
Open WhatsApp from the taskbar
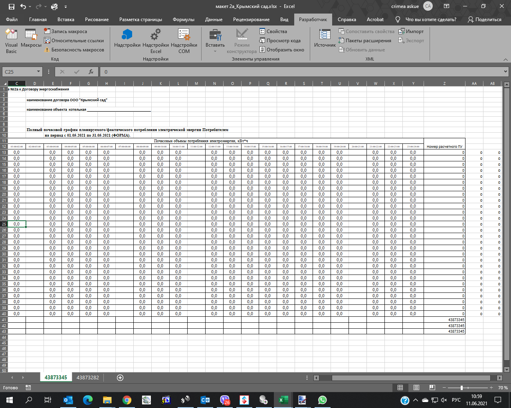point(323,400)
